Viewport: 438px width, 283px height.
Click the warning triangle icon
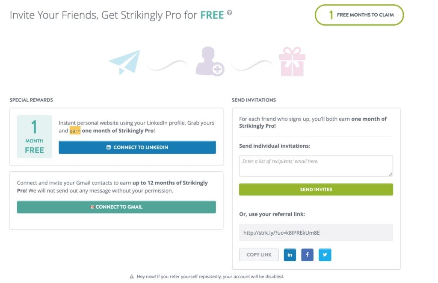pos(132,277)
